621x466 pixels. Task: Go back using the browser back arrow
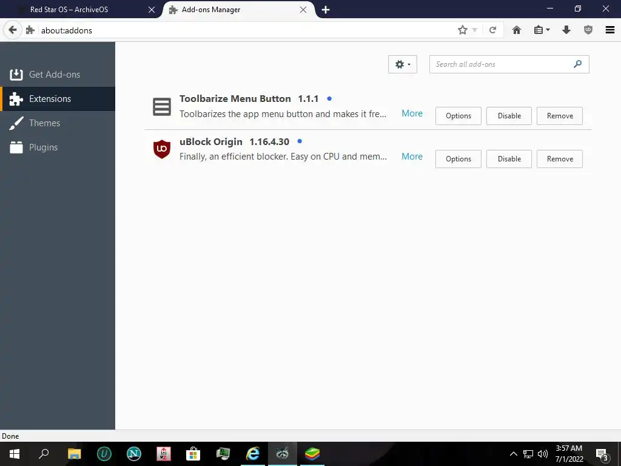click(x=13, y=30)
